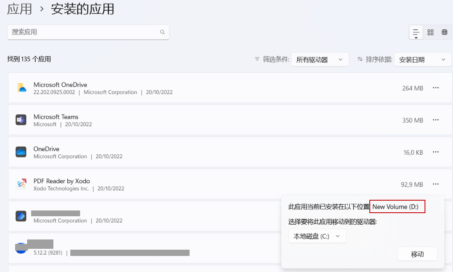Screen dimensions: 453x272
Task: Open the 本地磁盘 (C:) drive dropdown
Action: tap(317, 236)
